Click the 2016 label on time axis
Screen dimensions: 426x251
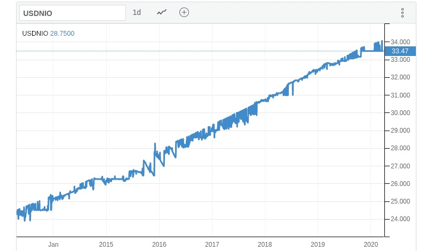click(159, 245)
